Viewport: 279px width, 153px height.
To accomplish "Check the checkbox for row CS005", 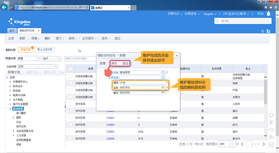I will (71, 132).
